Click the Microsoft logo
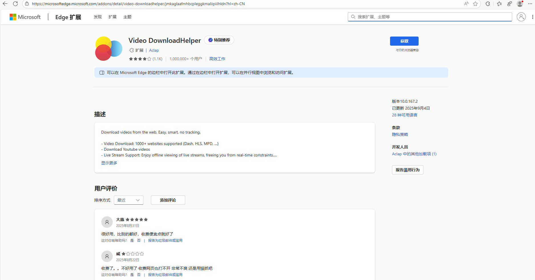This screenshot has width=535, height=280. [x=25, y=17]
